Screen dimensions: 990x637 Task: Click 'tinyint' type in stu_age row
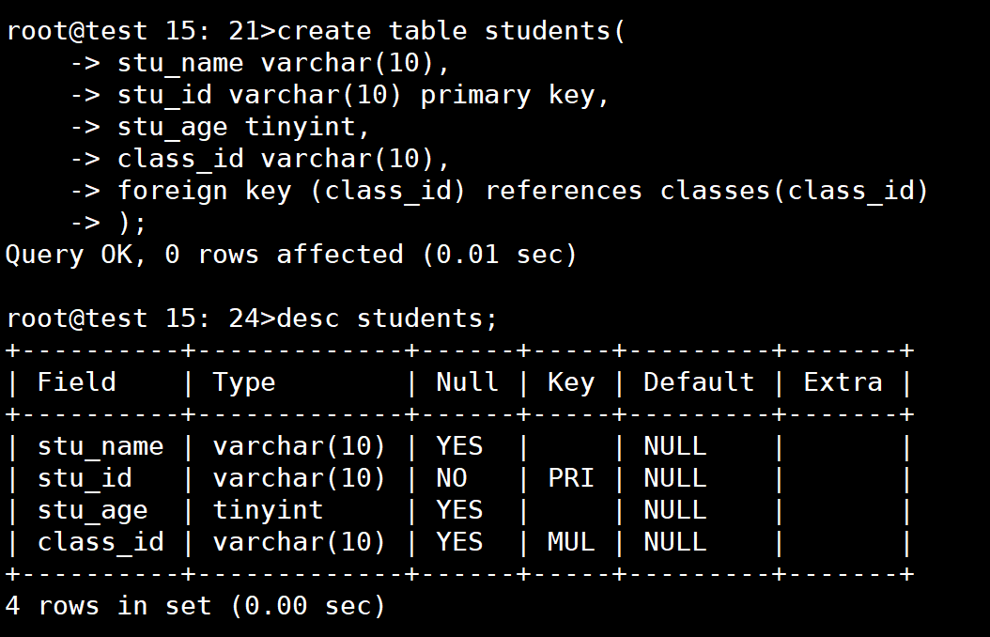(x=268, y=510)
